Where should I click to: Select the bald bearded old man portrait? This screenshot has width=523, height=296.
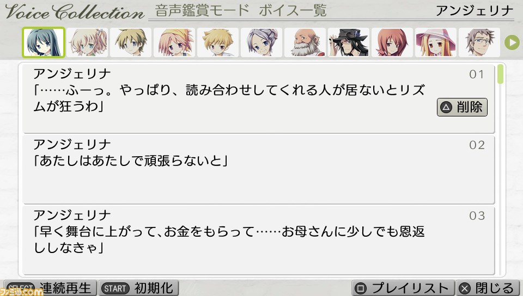[x=305, y=42]
